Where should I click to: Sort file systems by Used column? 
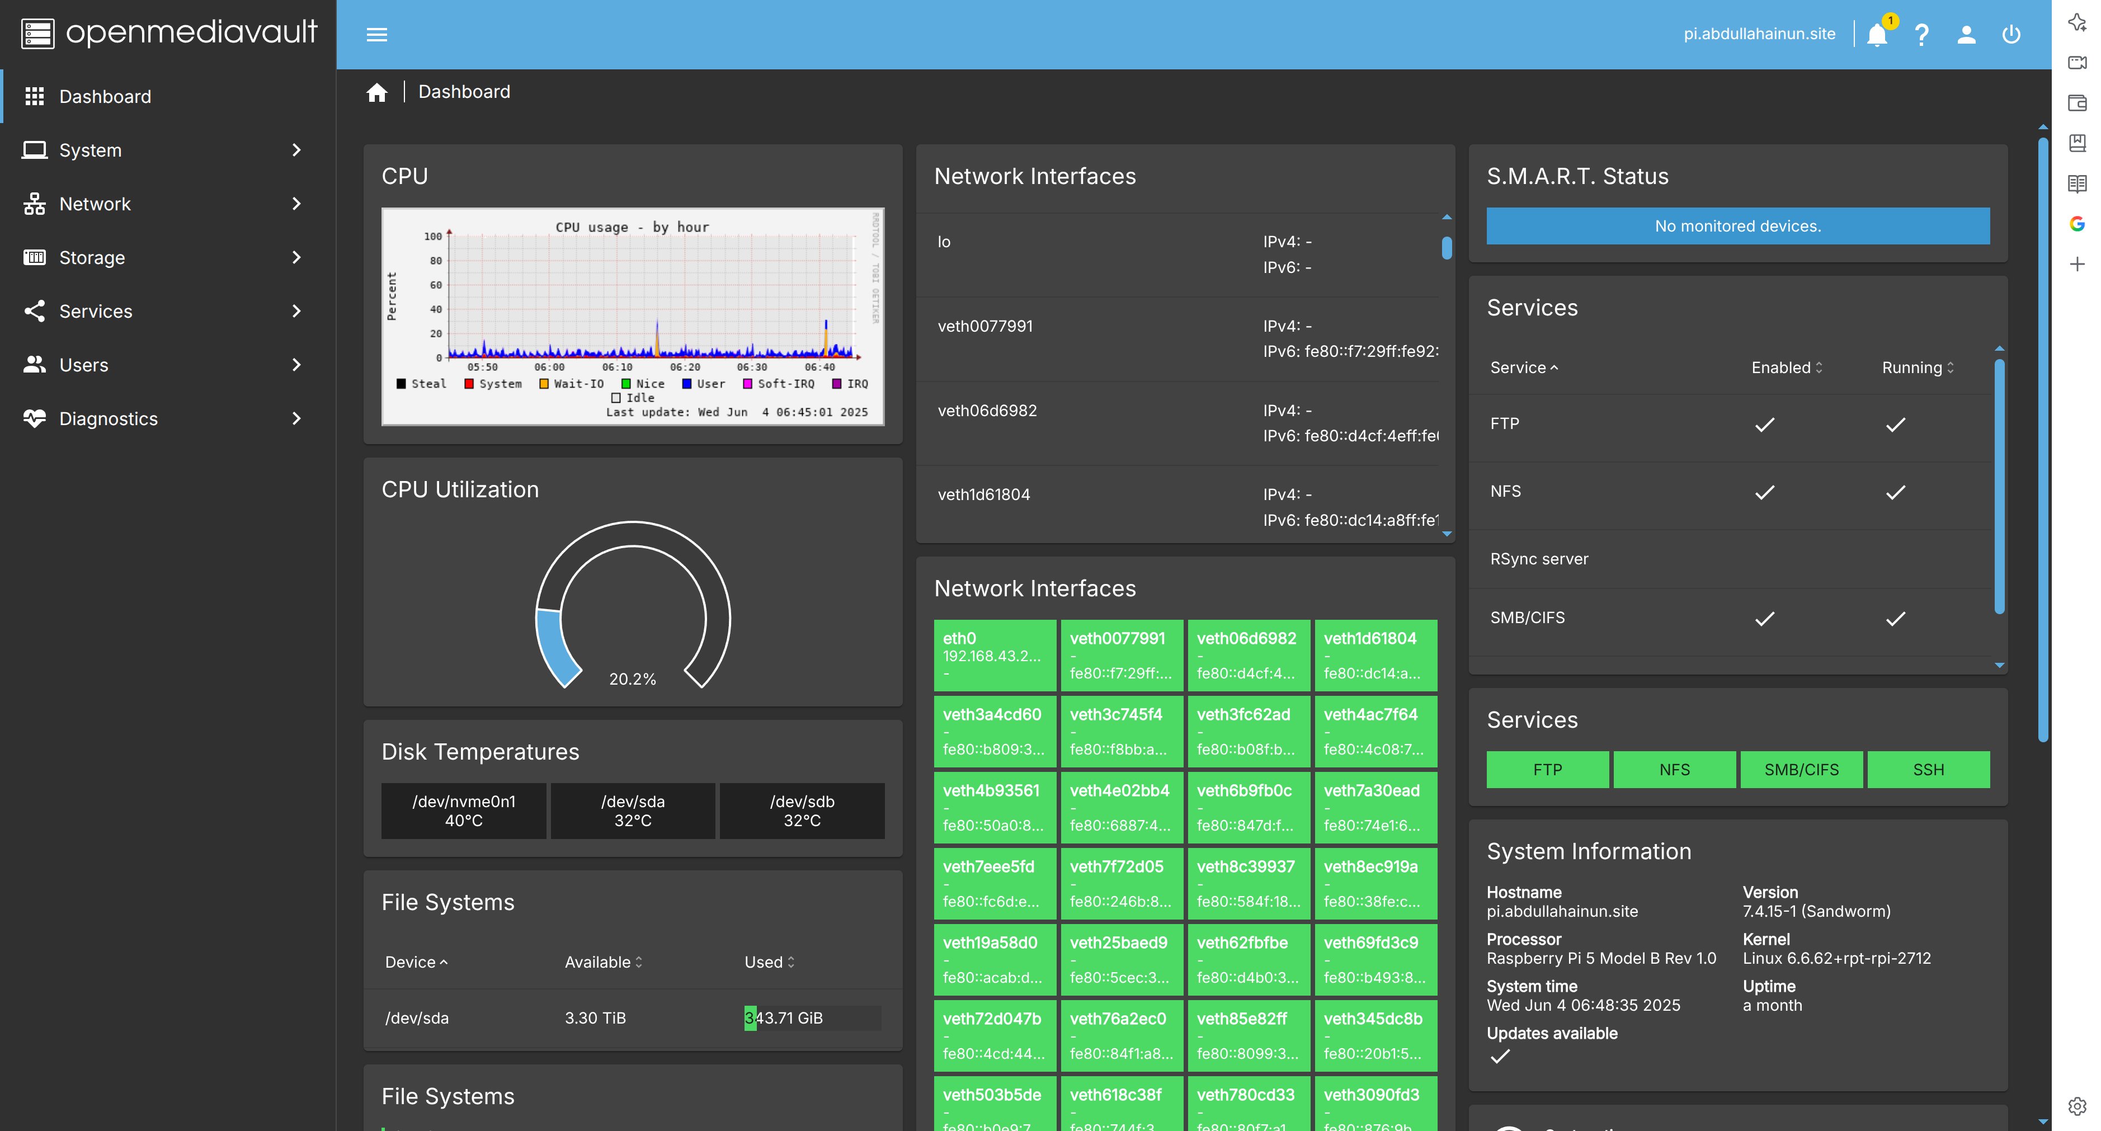(769, 962)
